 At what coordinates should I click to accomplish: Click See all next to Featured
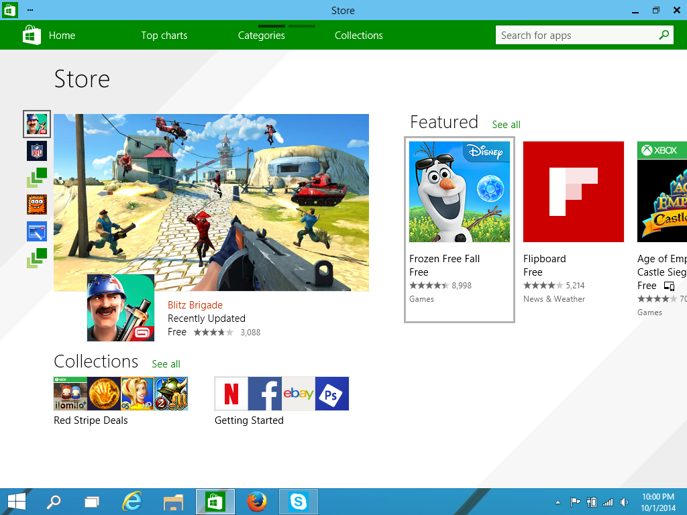506,125
